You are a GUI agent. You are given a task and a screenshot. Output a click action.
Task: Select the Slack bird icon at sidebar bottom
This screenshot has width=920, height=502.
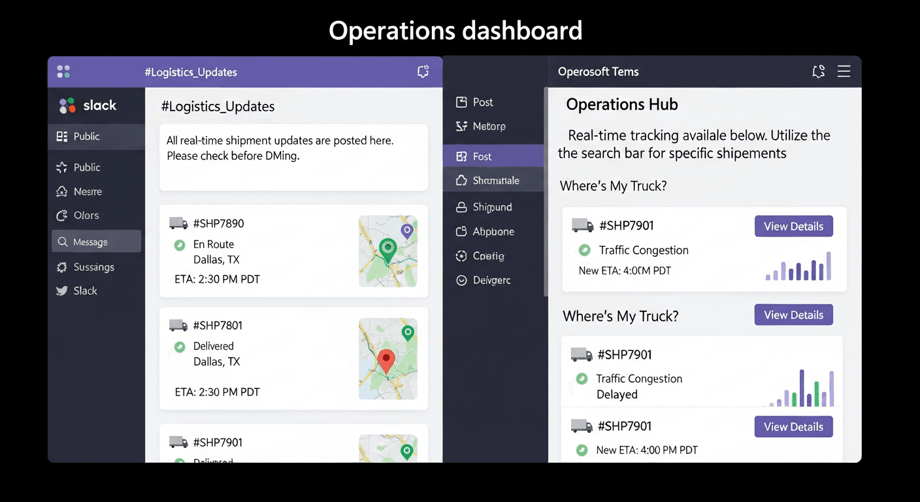[63, 291]
